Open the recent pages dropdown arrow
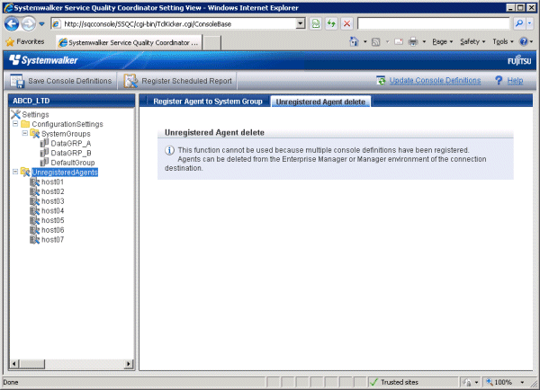This screenshot has height=390, width=540. pos(41,24)
